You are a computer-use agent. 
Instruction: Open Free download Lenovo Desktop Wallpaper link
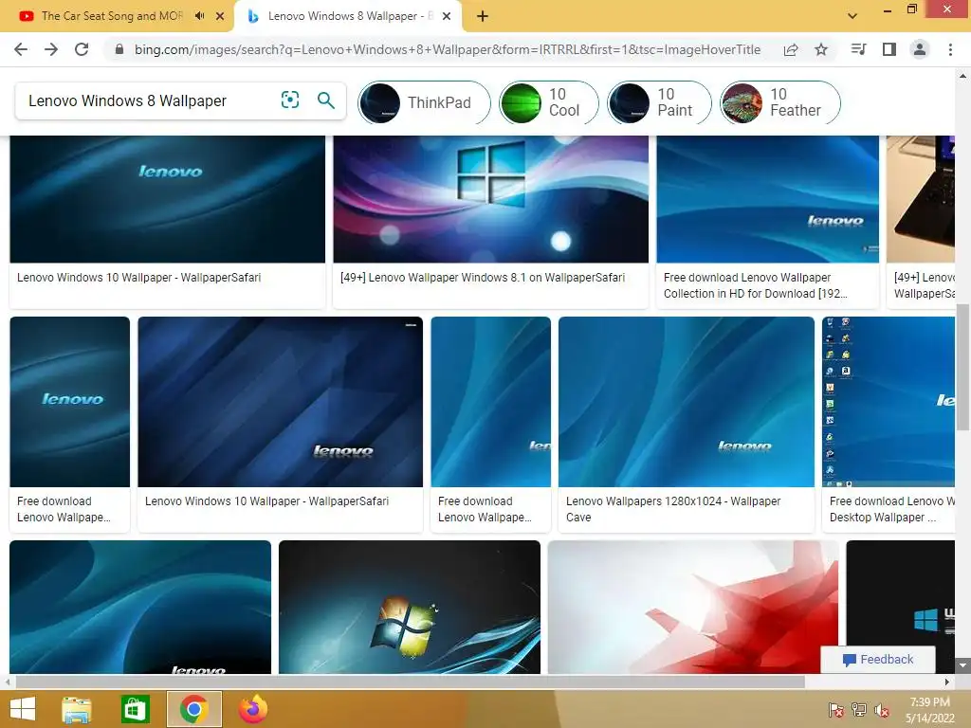click(x=891, y=509)
